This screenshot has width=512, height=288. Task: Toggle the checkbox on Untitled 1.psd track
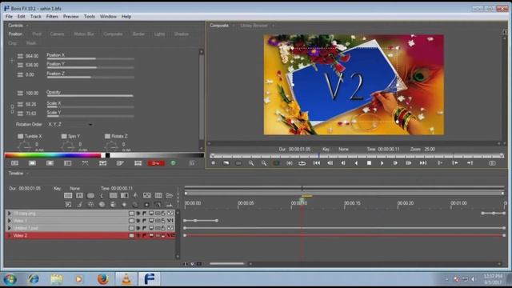click(x=131, y=228)
